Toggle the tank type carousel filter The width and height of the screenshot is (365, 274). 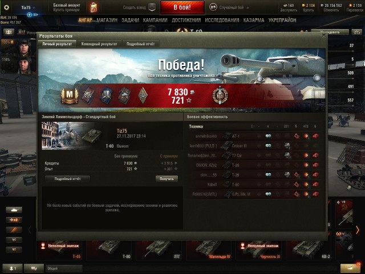14,210
